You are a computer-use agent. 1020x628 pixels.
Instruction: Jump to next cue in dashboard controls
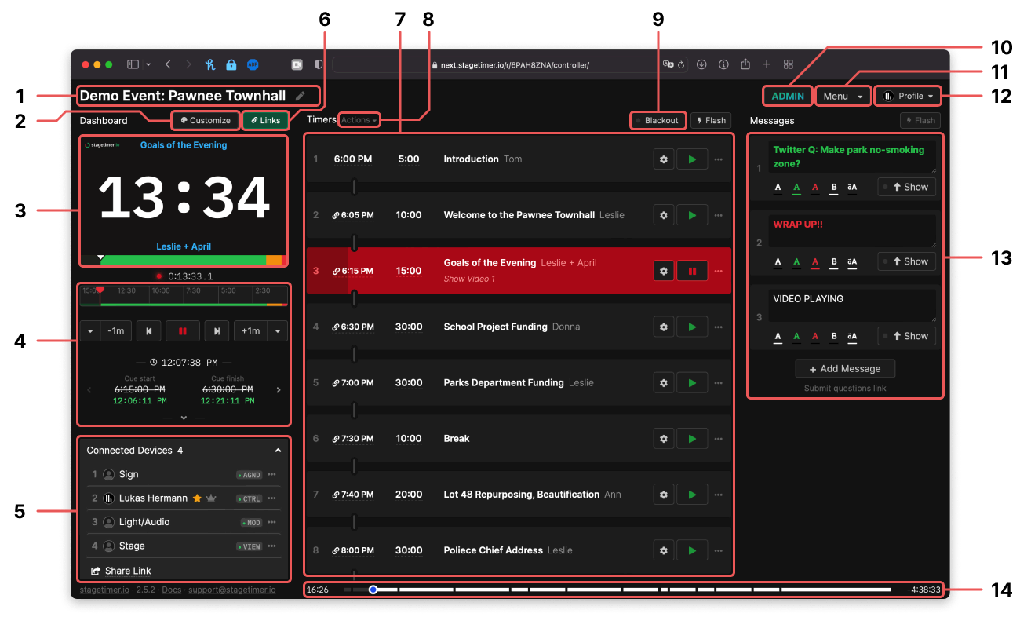[x=217, y=331]
